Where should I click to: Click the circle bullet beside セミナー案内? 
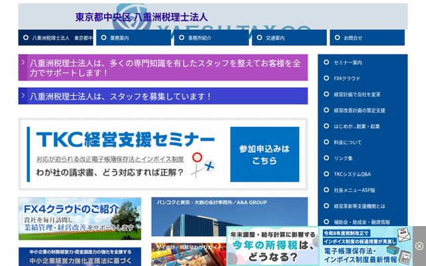[x=326, y=62]
